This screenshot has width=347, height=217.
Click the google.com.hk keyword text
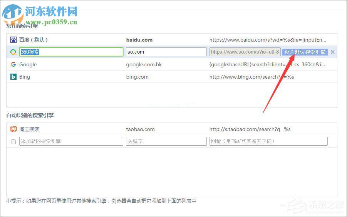(144, 64)
